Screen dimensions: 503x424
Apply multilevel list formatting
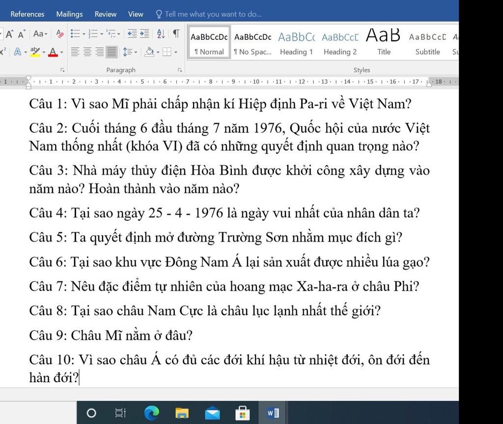[x=111, y=33]
